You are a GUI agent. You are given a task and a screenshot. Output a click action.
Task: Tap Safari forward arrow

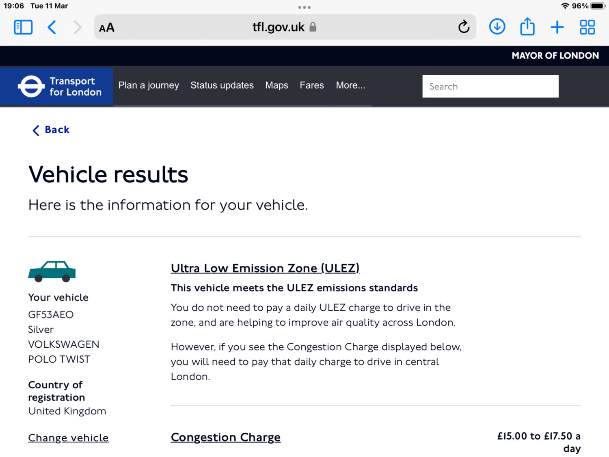(x=77, y=27)
